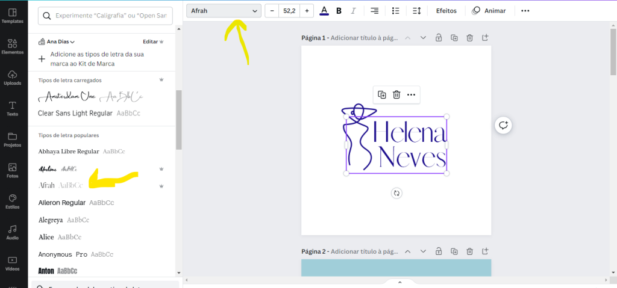Viewport: 617px width, 288px height.
Task: Open the Uploads sidebar panel
Action: [x=13, y=78]
